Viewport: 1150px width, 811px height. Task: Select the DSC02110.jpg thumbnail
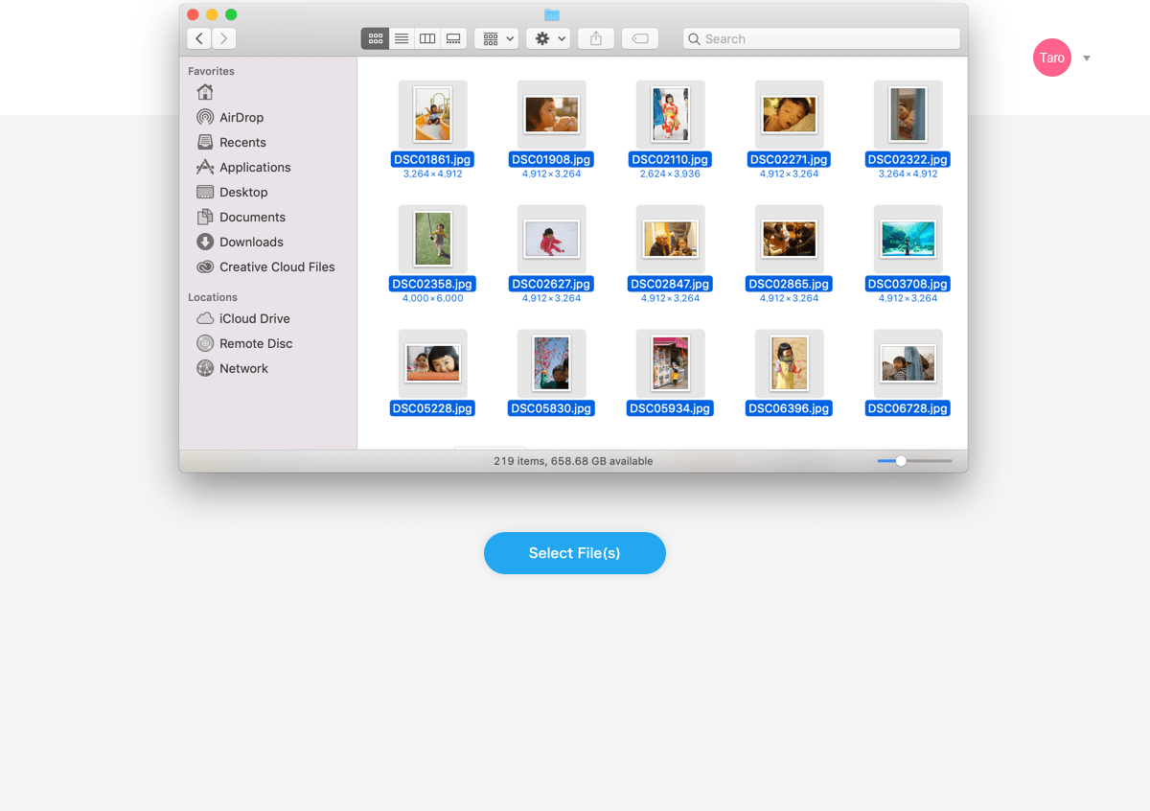(x=670, y=113)
